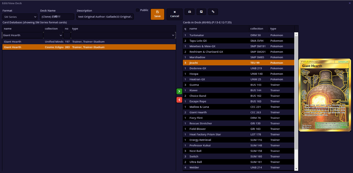
Task: Sort deck list by type header
Action: pyautogui.click(x=282, y=29)
